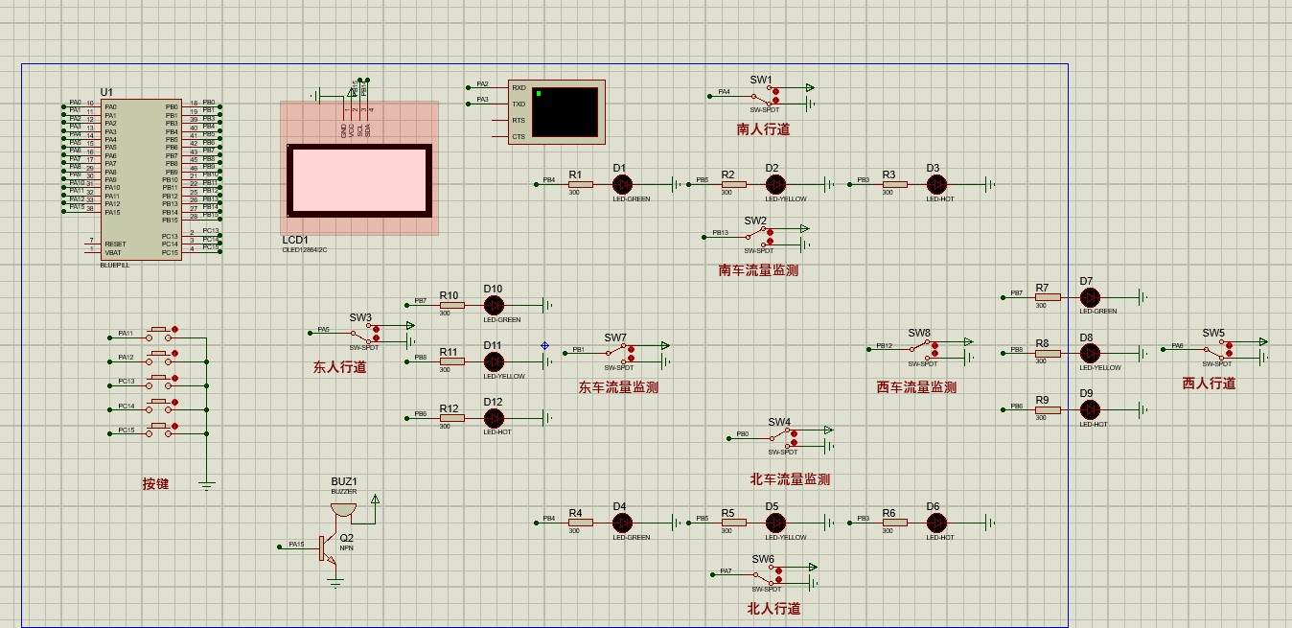Click the 东人行道 label
Viewport: 1292px width, 628px height.
click(x=339, y=366)
